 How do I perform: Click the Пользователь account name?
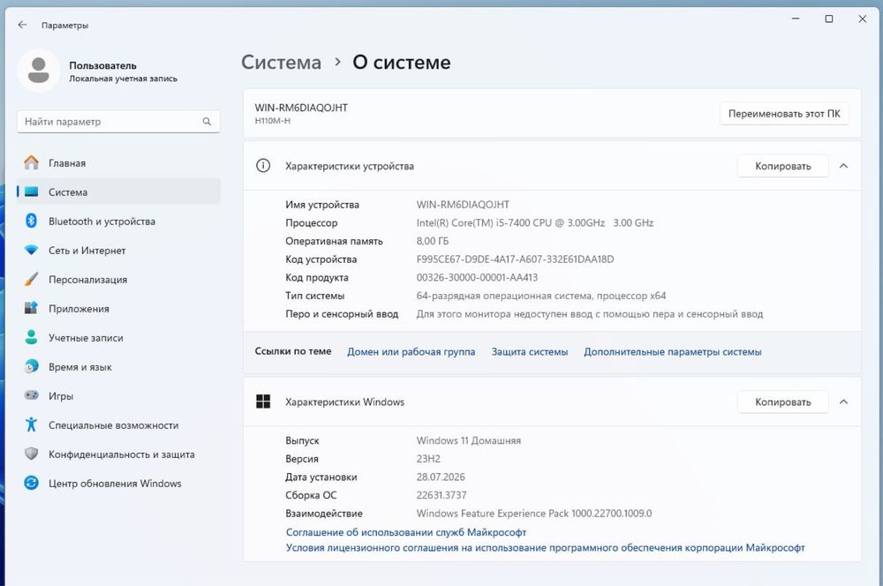coord(102,65)
